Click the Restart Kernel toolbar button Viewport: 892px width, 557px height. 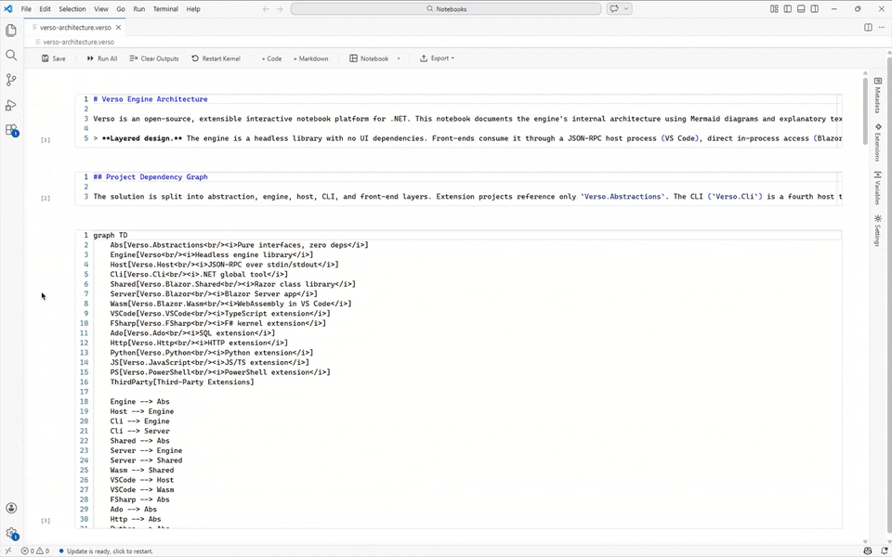(216, 58)
